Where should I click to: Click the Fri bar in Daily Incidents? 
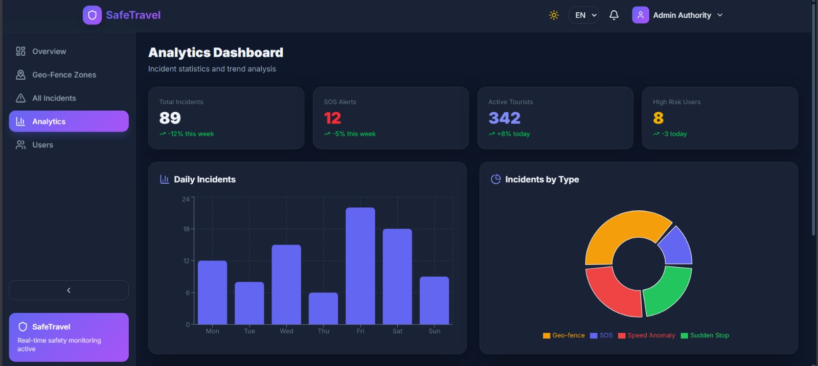360,266
